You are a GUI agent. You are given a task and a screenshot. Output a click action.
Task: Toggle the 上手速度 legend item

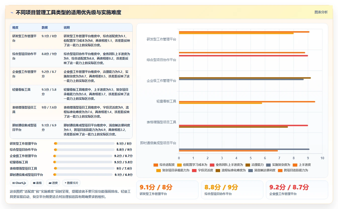point(302,165)
